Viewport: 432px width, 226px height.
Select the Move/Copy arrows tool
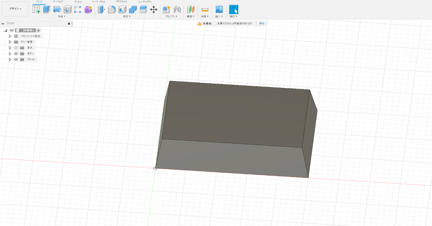(154, 9)
